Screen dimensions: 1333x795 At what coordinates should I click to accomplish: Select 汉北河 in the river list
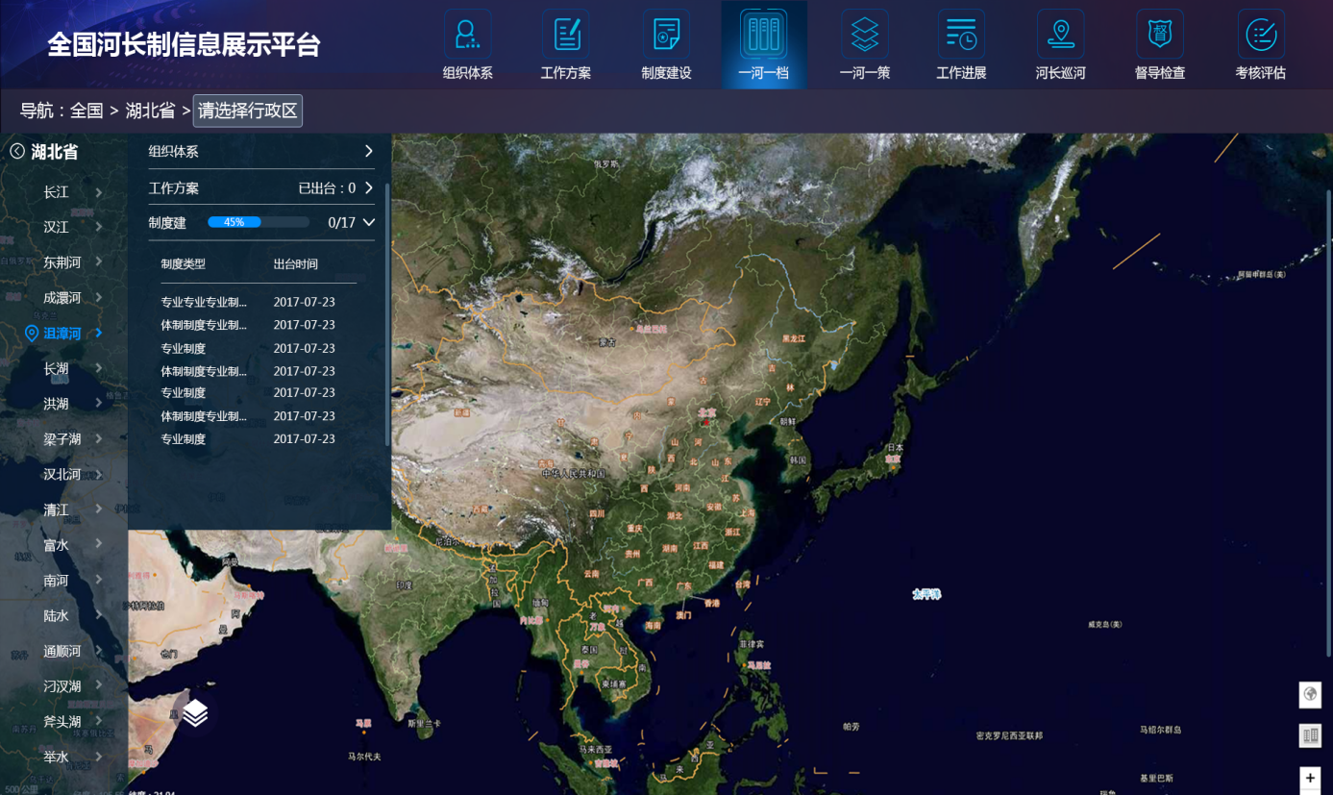[62, 474]
